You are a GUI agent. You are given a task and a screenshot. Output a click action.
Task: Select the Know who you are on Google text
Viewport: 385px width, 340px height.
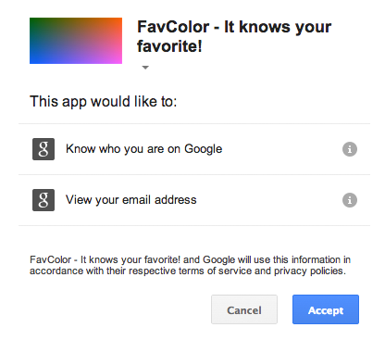pos(143,149)
